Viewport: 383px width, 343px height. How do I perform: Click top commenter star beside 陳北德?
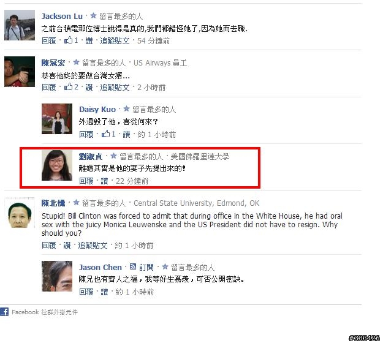click(x=76, y=202)
